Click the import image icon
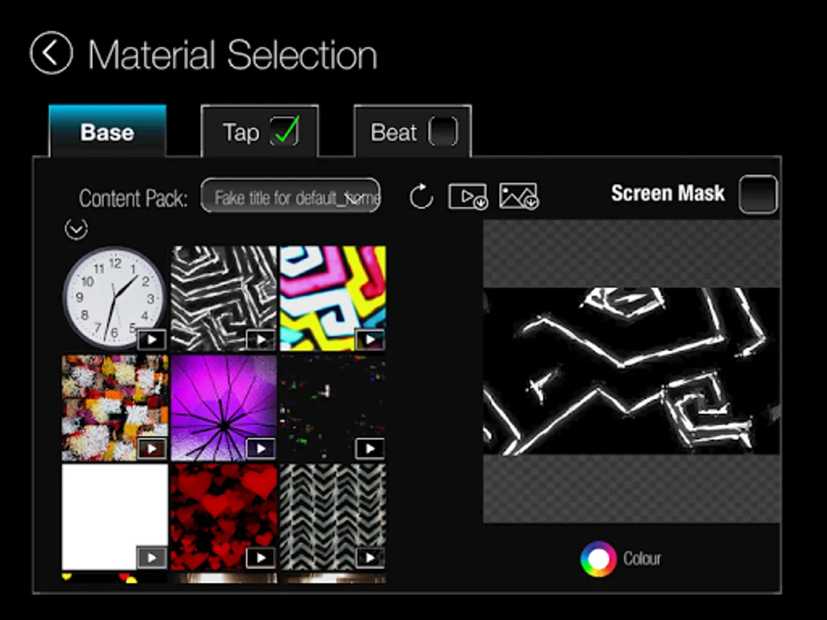Screen dimensions: 827x620 coord(519,196)
